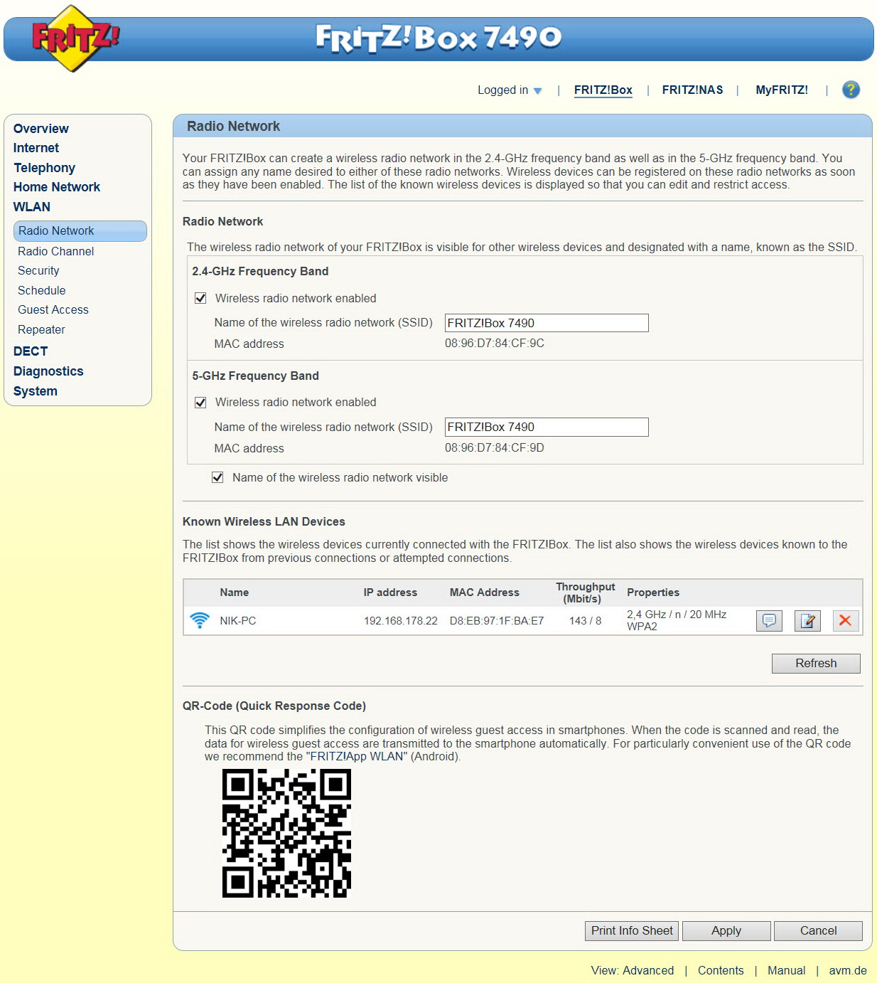Toggle 2.4-GHz wireless radio network enabled
The height and width of the screenshot is (983, 877).
200,298
